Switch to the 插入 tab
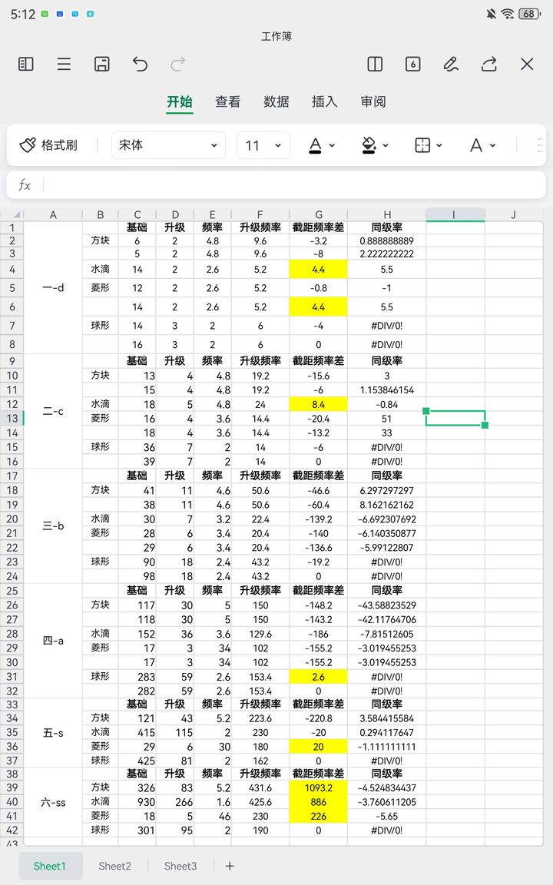 (x=324, y=101)
